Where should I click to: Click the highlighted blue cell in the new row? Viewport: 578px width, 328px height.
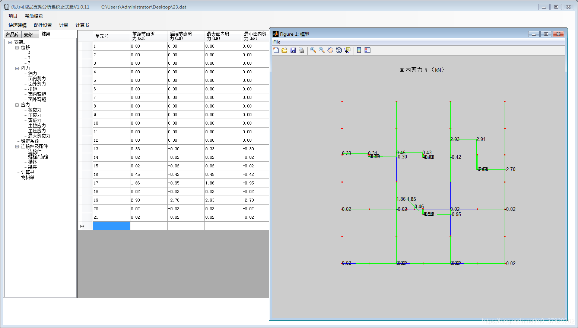tap(111, 226)
